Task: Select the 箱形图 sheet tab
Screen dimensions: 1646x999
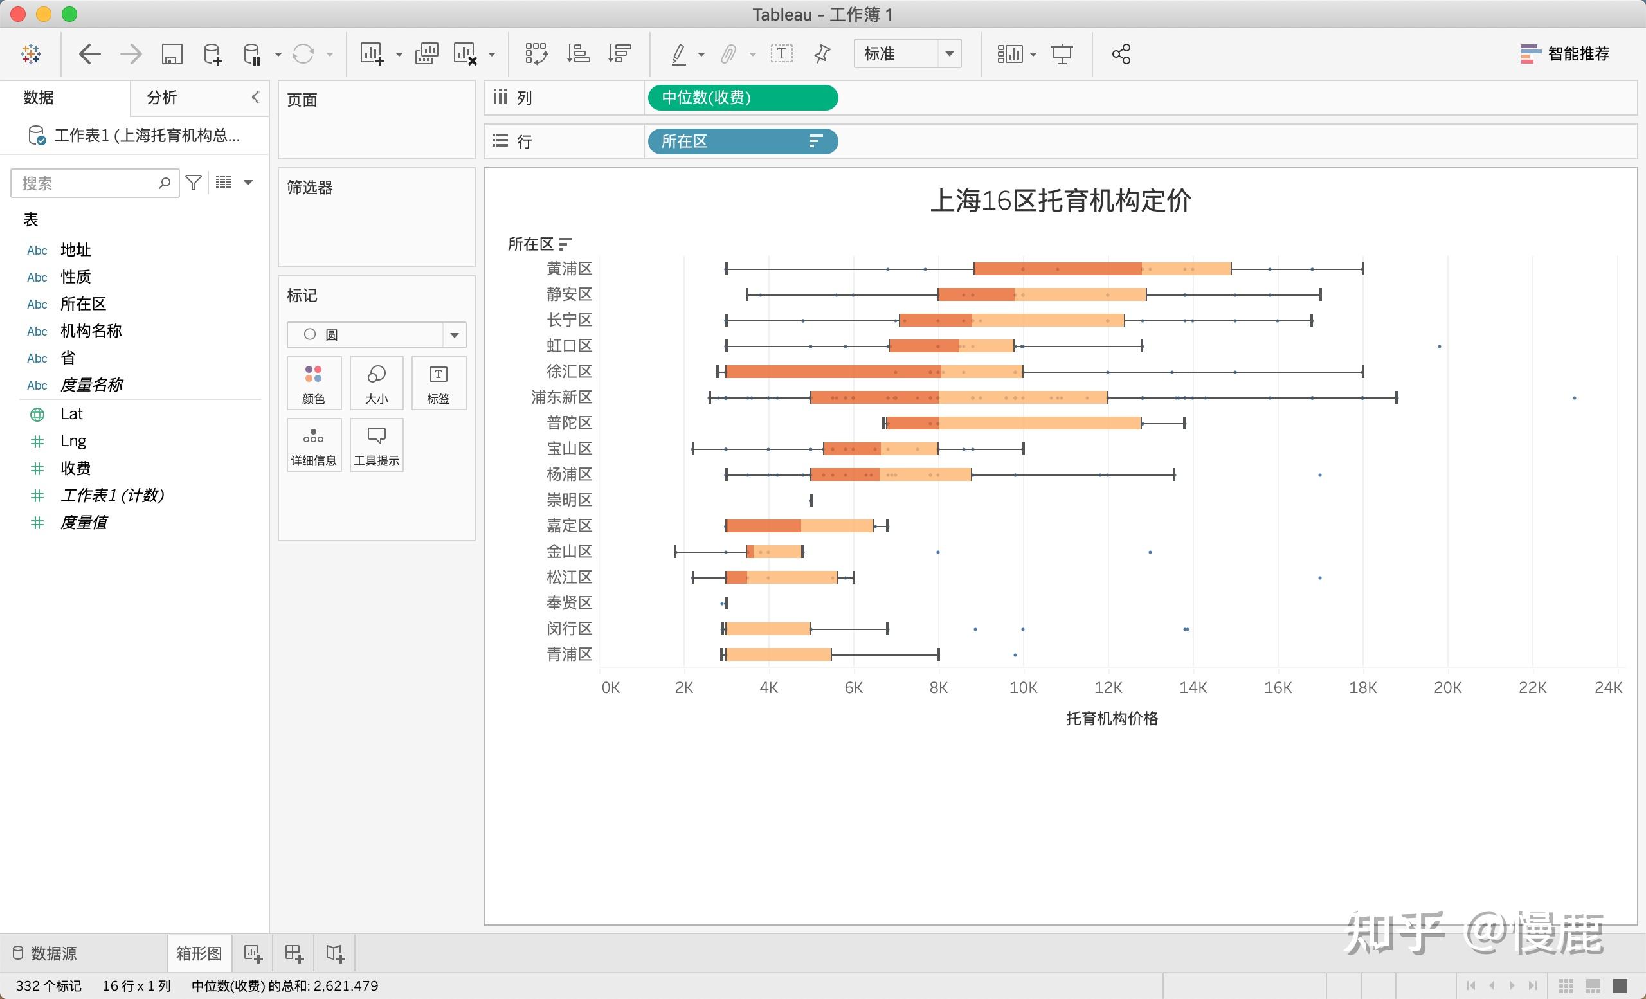Action: tap(199, 953)
